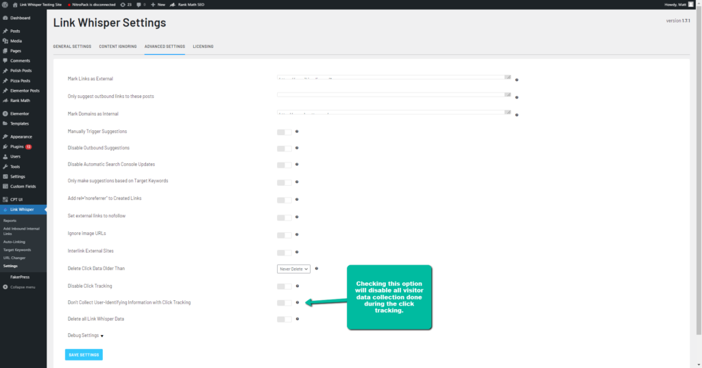Open Link Whisper Reports submenu
Image resolution: width=702 pixels, height=368 pixels.
[10, 220]
